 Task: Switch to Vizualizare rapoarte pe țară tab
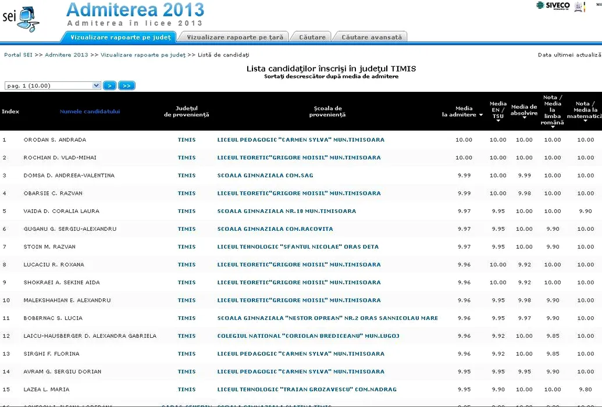pyautogui.click(x=235, y=37)
